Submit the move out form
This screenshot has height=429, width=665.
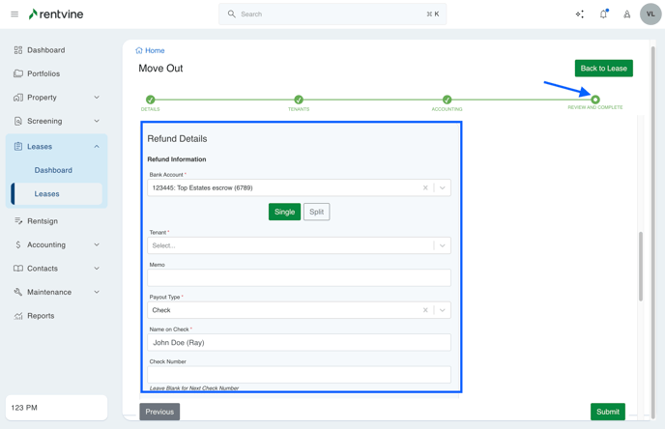click(x=607, y=412)
